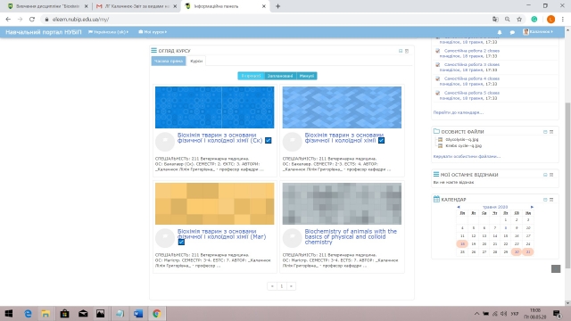Select highlighted day 30 in calendar
Image resolution: width=571 pixels, height=321 pixels.
coord(517,251)
